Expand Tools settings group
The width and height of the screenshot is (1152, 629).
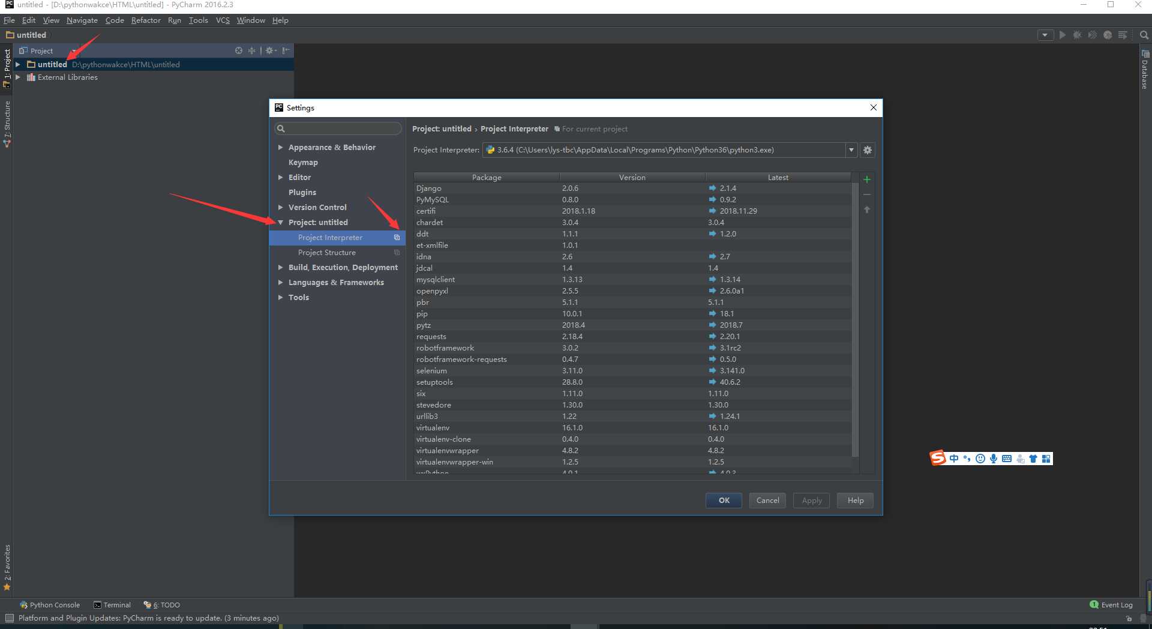pyautogui.click(x=280, y=297)
